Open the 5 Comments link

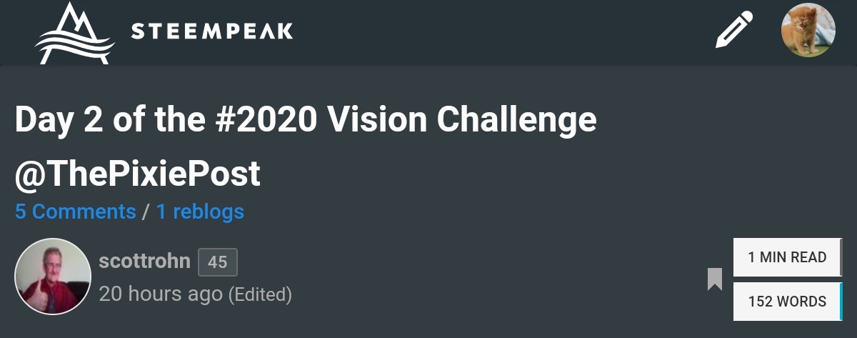pos(76,212)
